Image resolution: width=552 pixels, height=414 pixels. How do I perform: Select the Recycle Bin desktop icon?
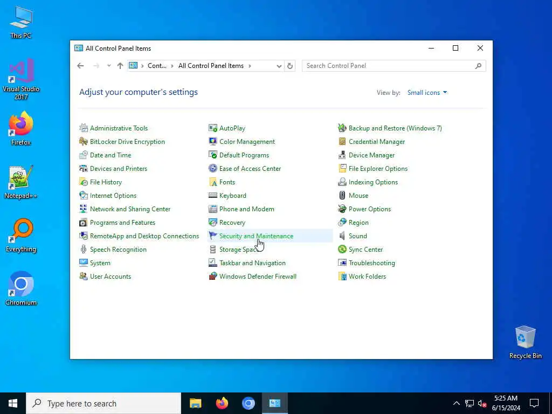(525, 342)
